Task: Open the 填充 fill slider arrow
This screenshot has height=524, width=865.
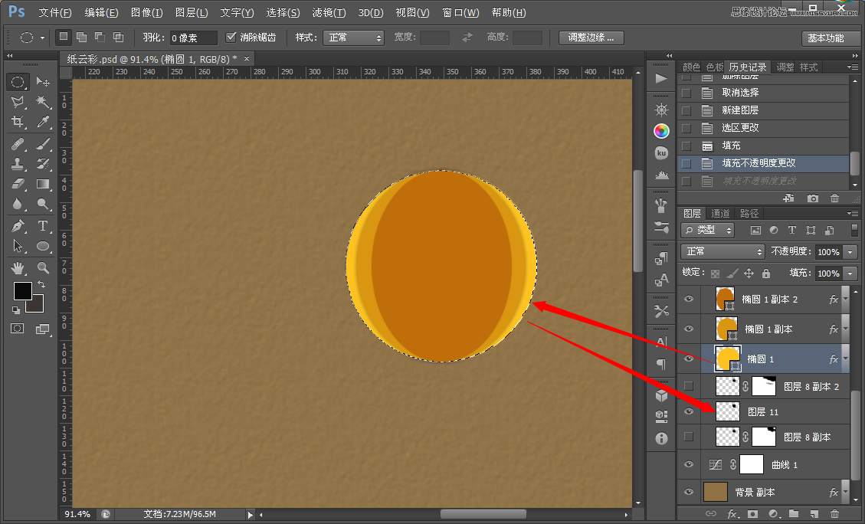Action: [x=850, y=273]
